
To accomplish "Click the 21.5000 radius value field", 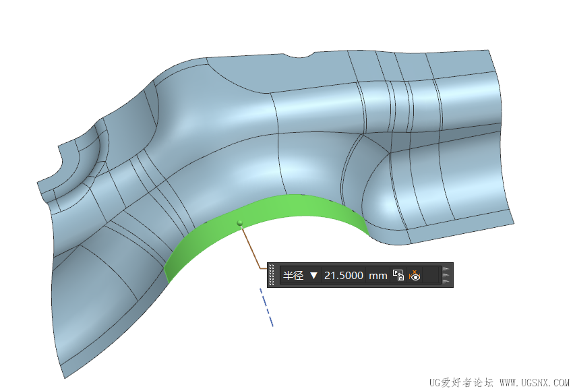I will tap(344, 275).
